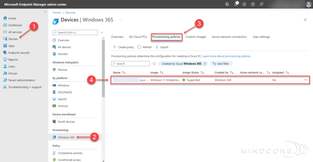Open the Groups icon
313x162 pixels.
[x=5, y=73]
